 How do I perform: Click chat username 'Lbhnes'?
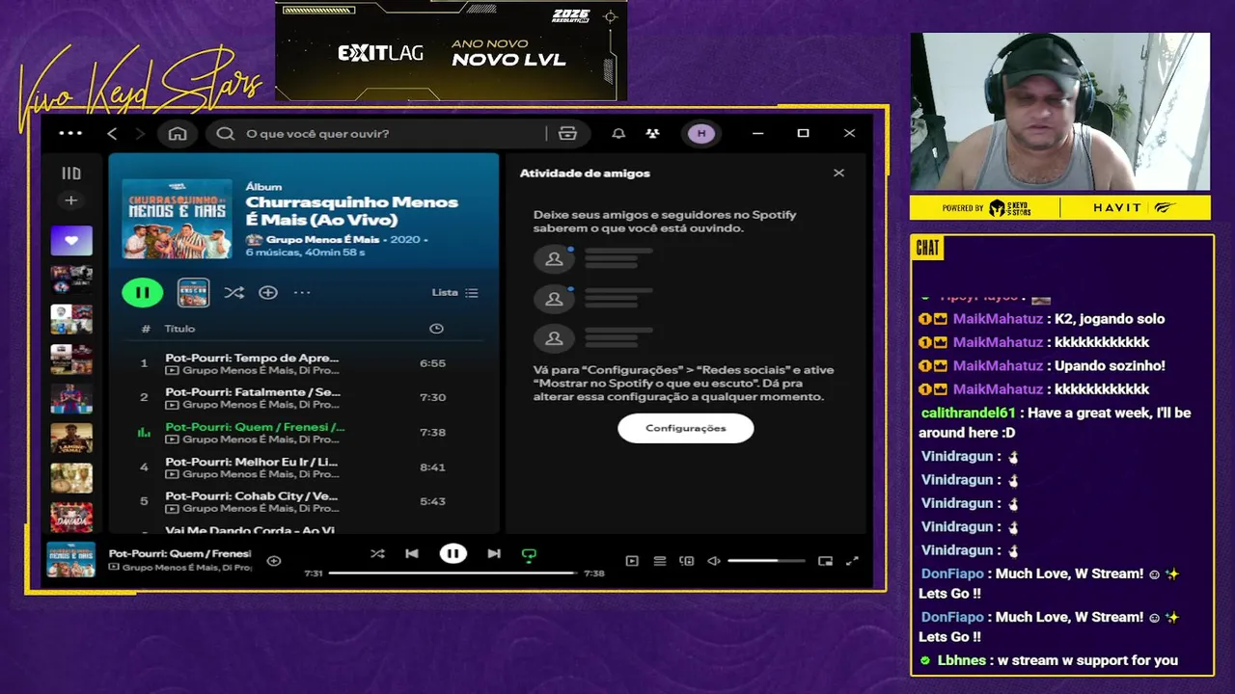click(962, 660)
